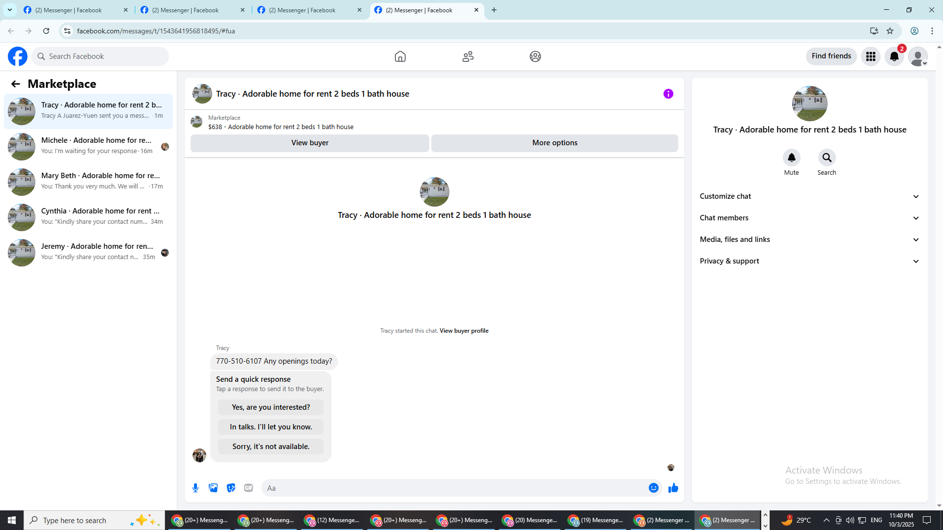Open the Groups icon in top navigation
This screenshot has height=530, width=943.
pyautogui.click(x=535, y=56)
